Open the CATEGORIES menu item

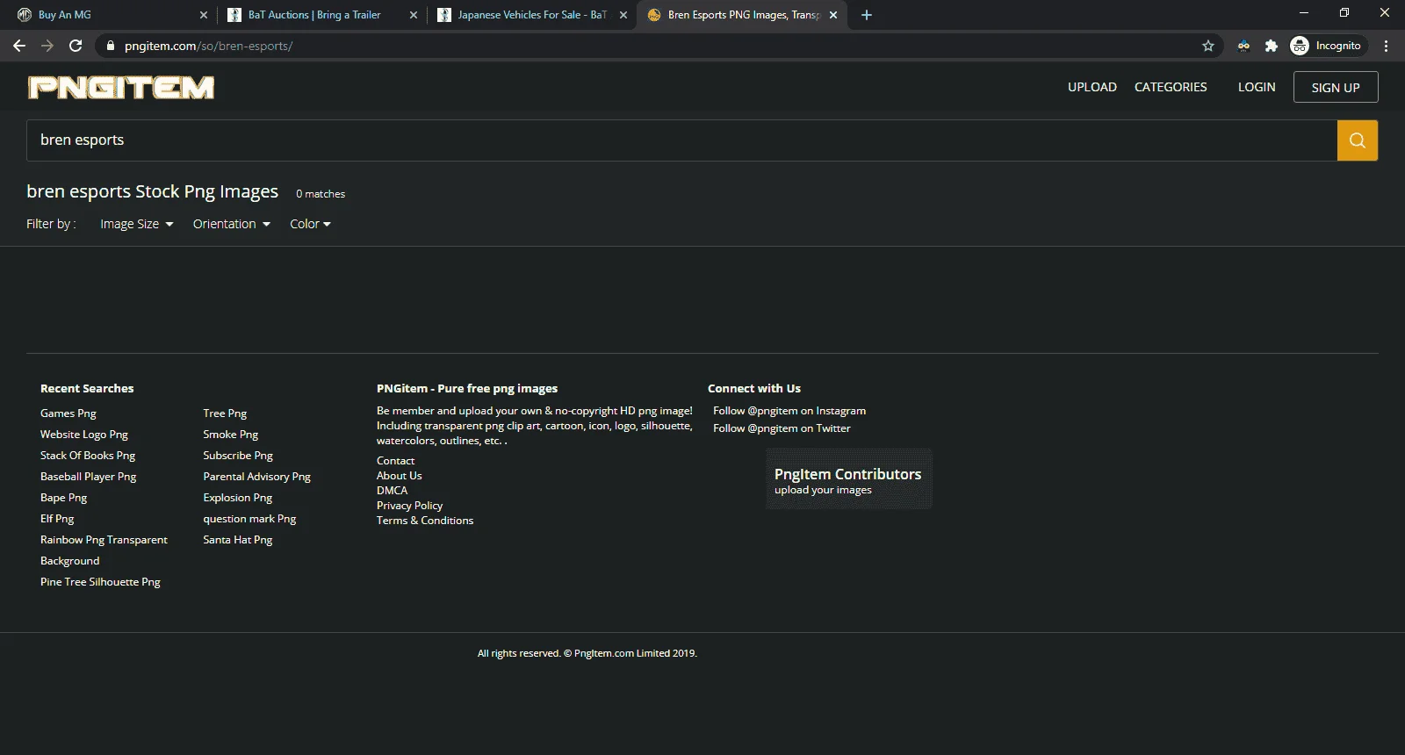[x=1171, y=87]
